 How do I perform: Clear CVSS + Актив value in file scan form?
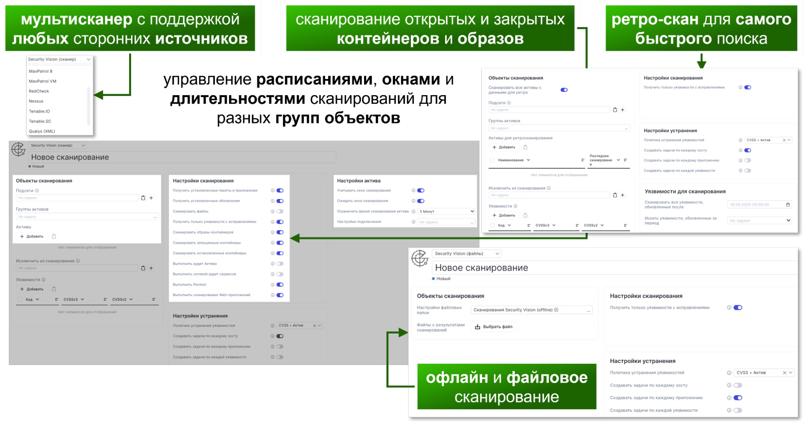(785, 373)
